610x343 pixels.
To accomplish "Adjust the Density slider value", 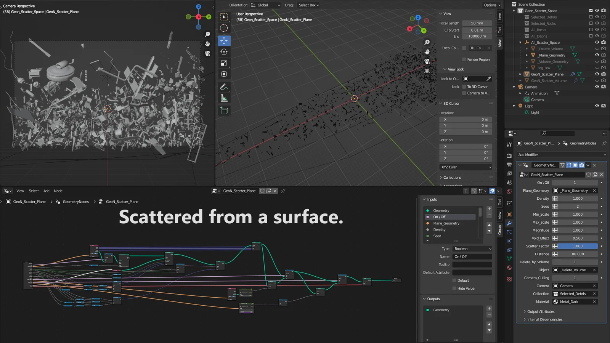I will (x=578, y=198).
